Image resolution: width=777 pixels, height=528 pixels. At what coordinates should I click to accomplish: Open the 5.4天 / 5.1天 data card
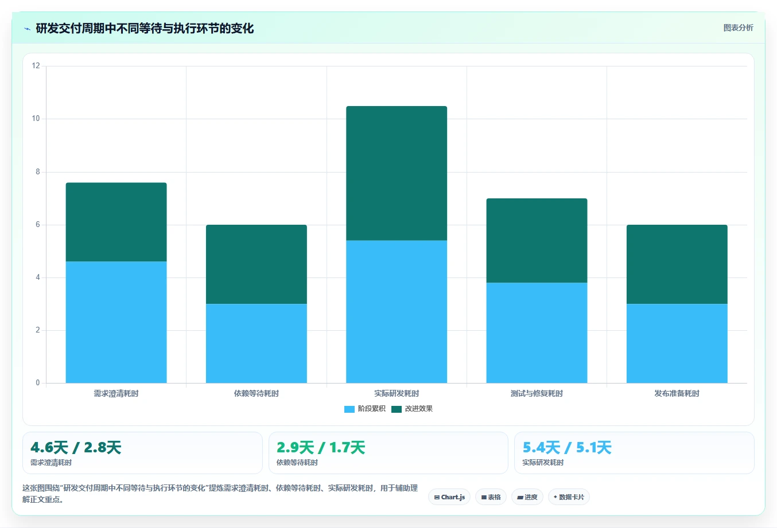[x=634, y=453]
